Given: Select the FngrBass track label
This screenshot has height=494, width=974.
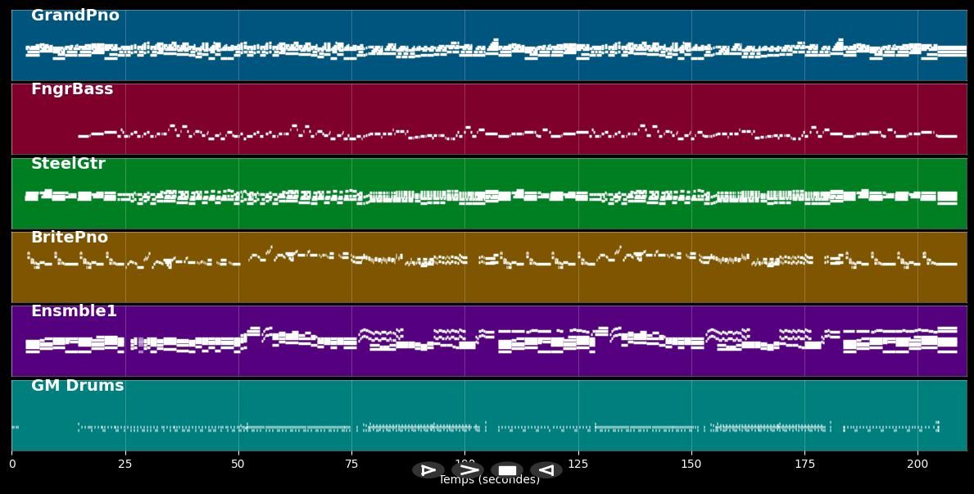Looking at the screenshot, I should [72, 89].
